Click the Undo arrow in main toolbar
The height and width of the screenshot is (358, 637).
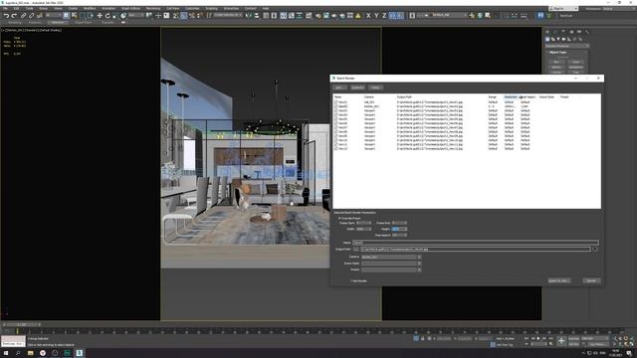point(6,16)
